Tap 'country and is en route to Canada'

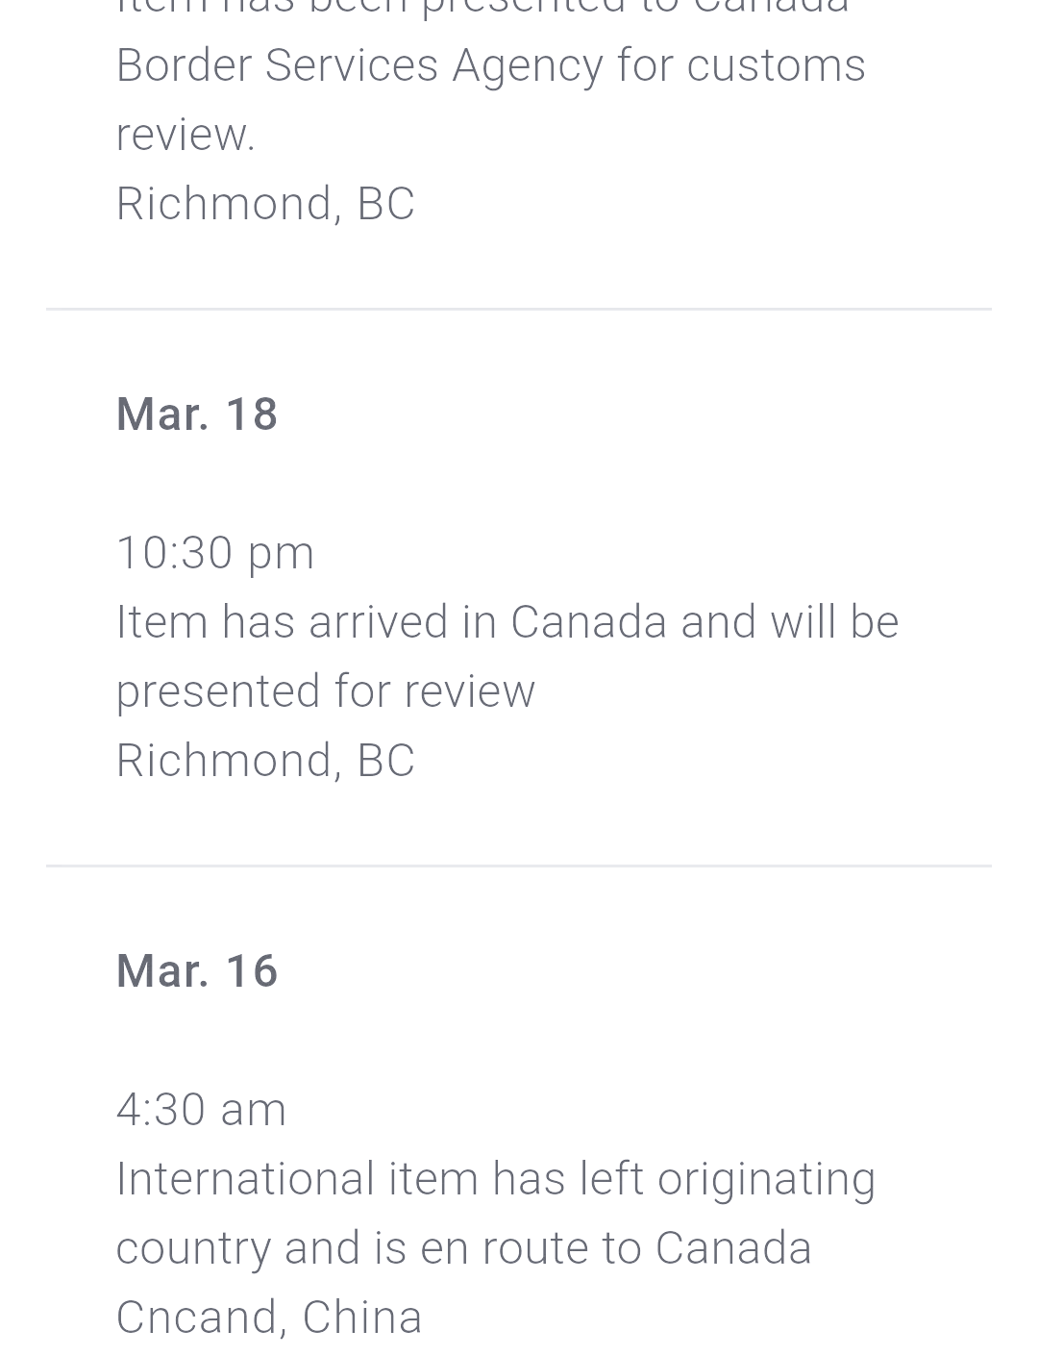coord(464,1248)
